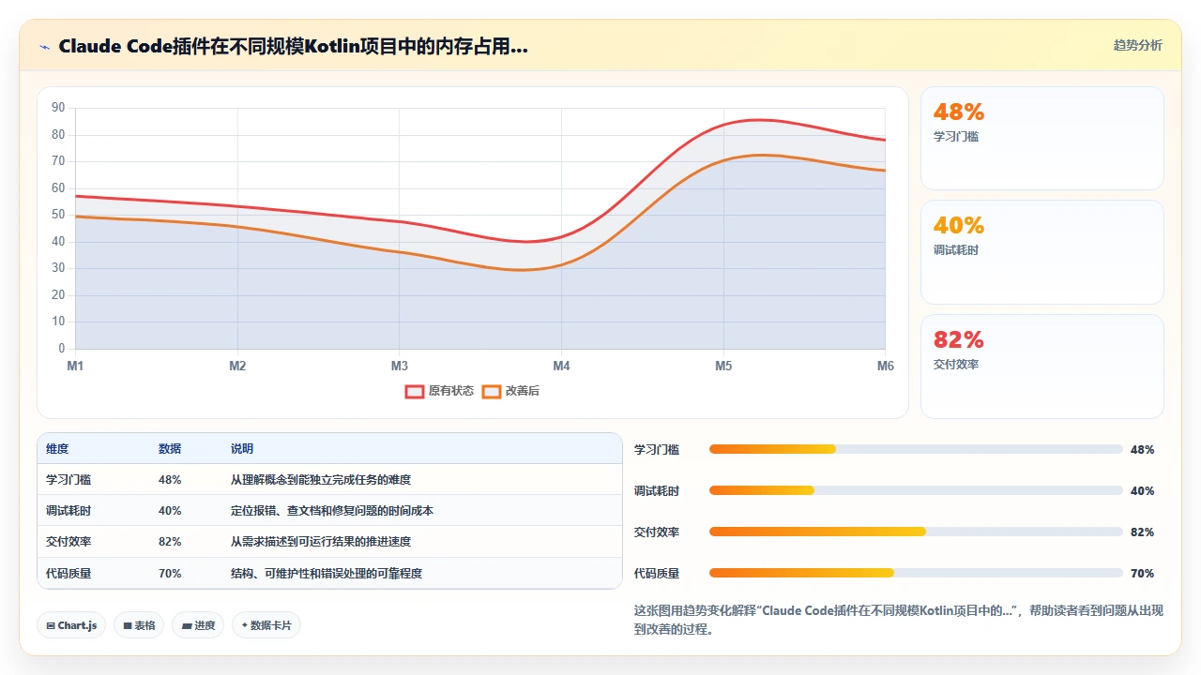The width and height of the screenshot is (1201, 675).
Task: Select the 40% value after the progress bar
Action: 1143,490
